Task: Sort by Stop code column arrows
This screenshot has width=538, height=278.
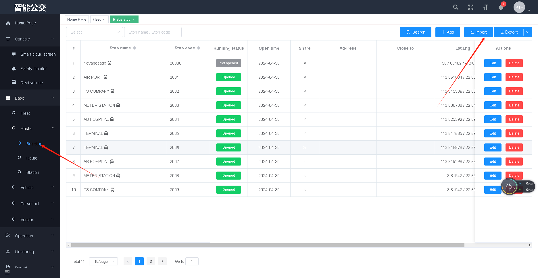Action: (199, 48)
